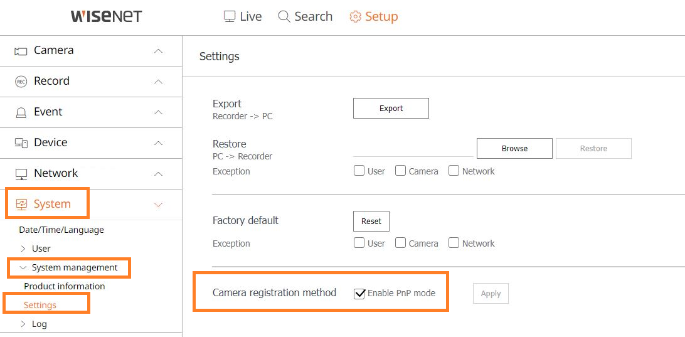Expand the Camera menu chevron

[x=159, y=51]
